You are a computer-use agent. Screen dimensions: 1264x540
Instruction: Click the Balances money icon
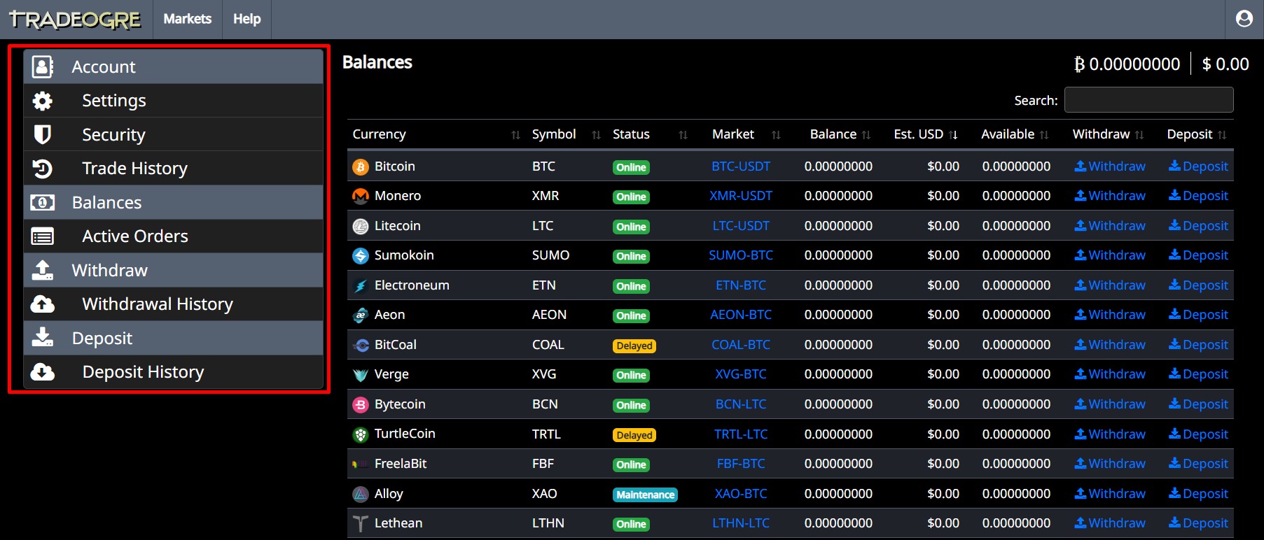tap(43, 203)
